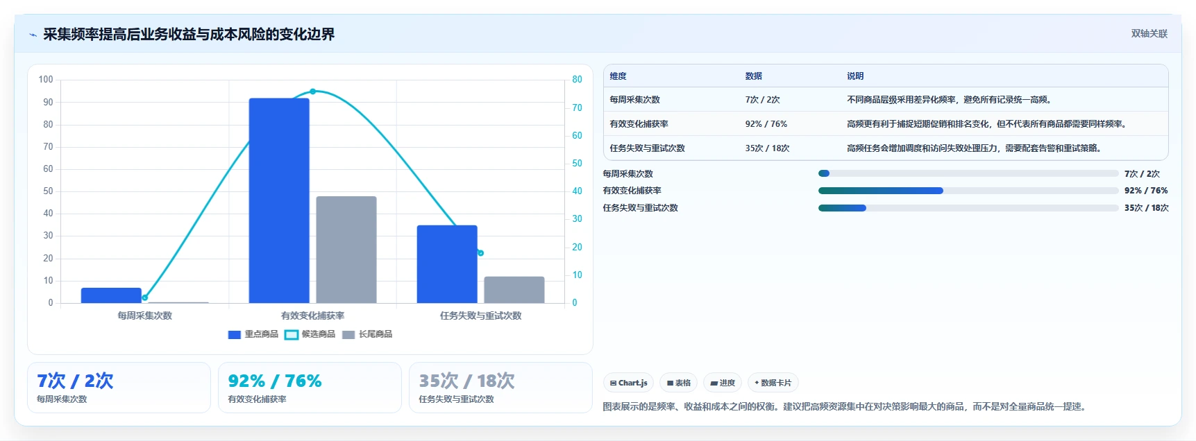This screenshot has width=1196, height=441.
Task: Click the 每周采集次数 x-axis label
Action: (x=144, y=315)
